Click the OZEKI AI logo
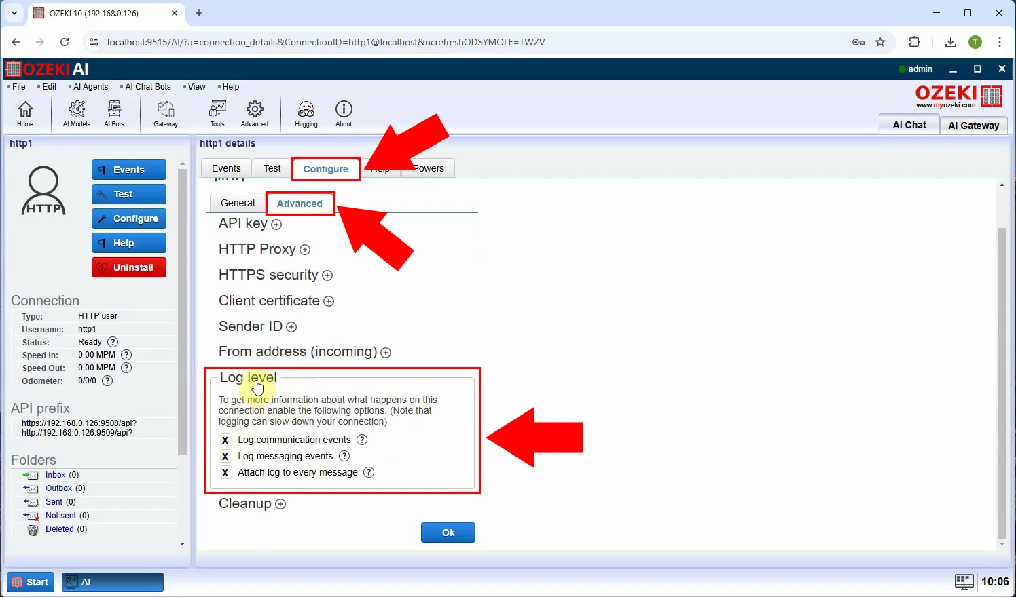This screenshot has height=597, width=1016. [x=47, y=69]
